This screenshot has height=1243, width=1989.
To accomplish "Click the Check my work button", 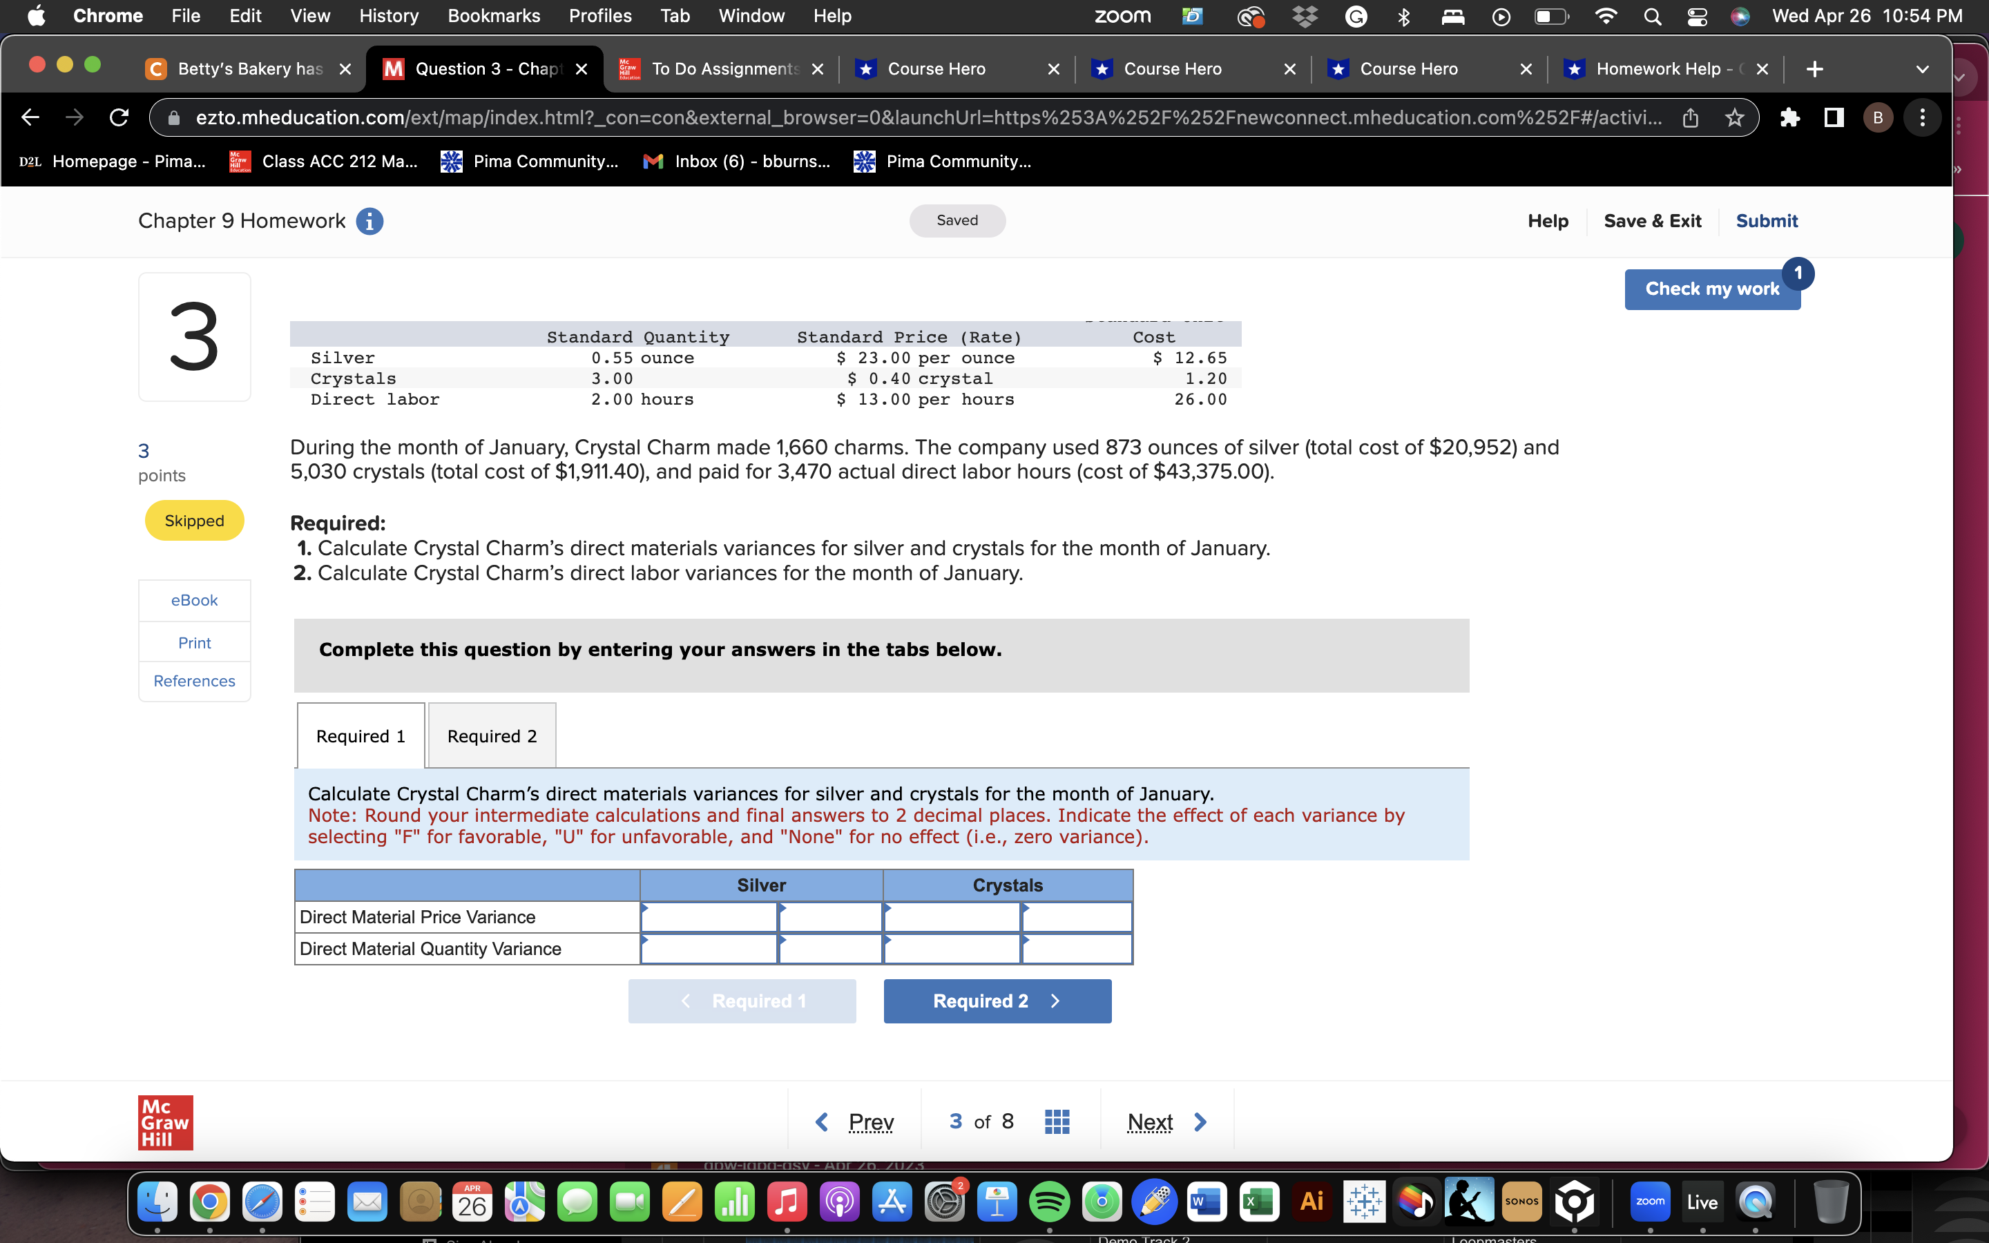I will pos(1711,289).
